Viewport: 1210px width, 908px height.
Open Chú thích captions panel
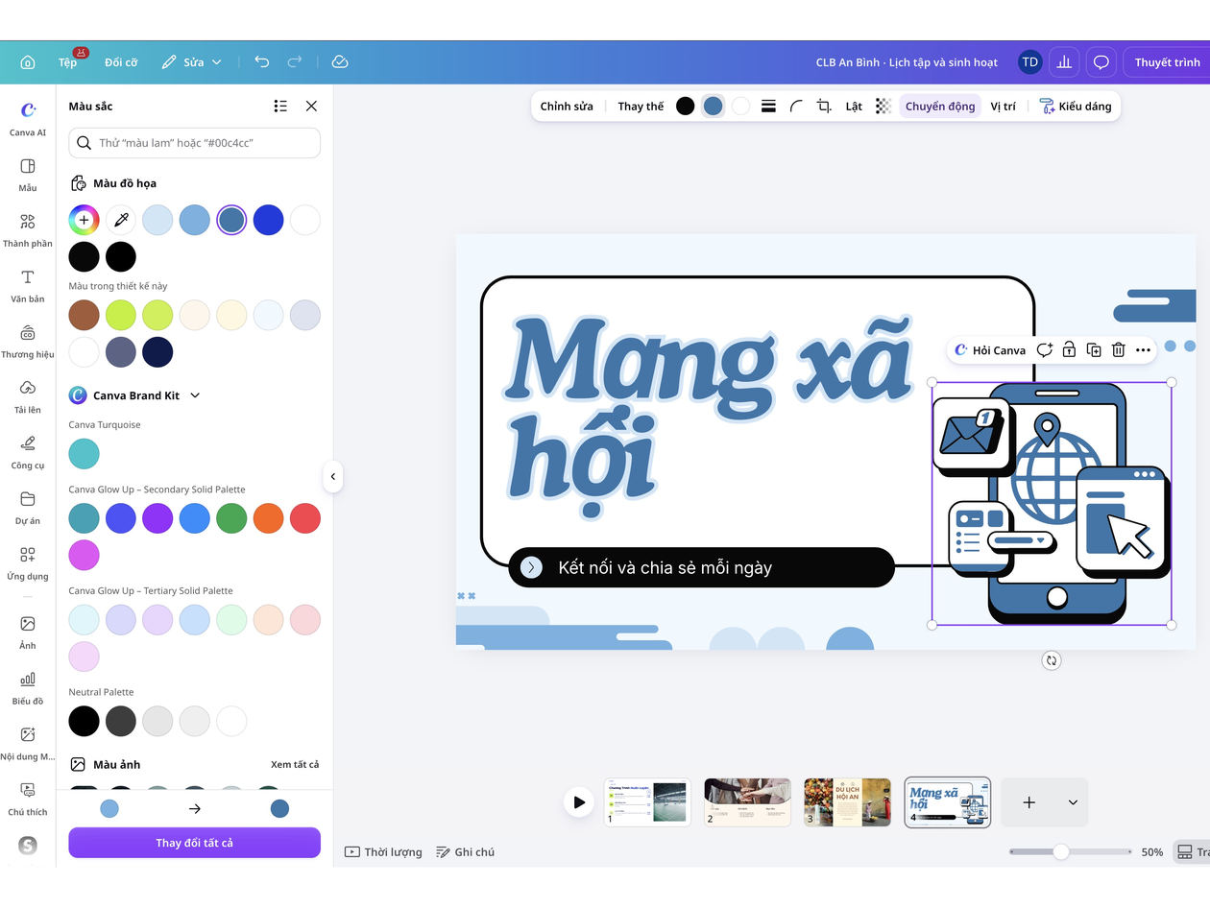(x=28, y=800)
